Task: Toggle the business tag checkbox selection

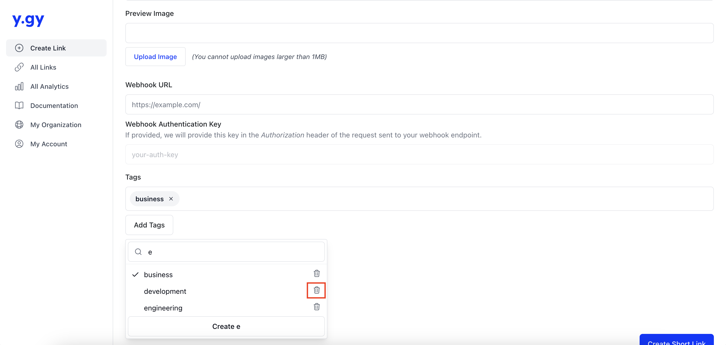Action: pos(158,274)
